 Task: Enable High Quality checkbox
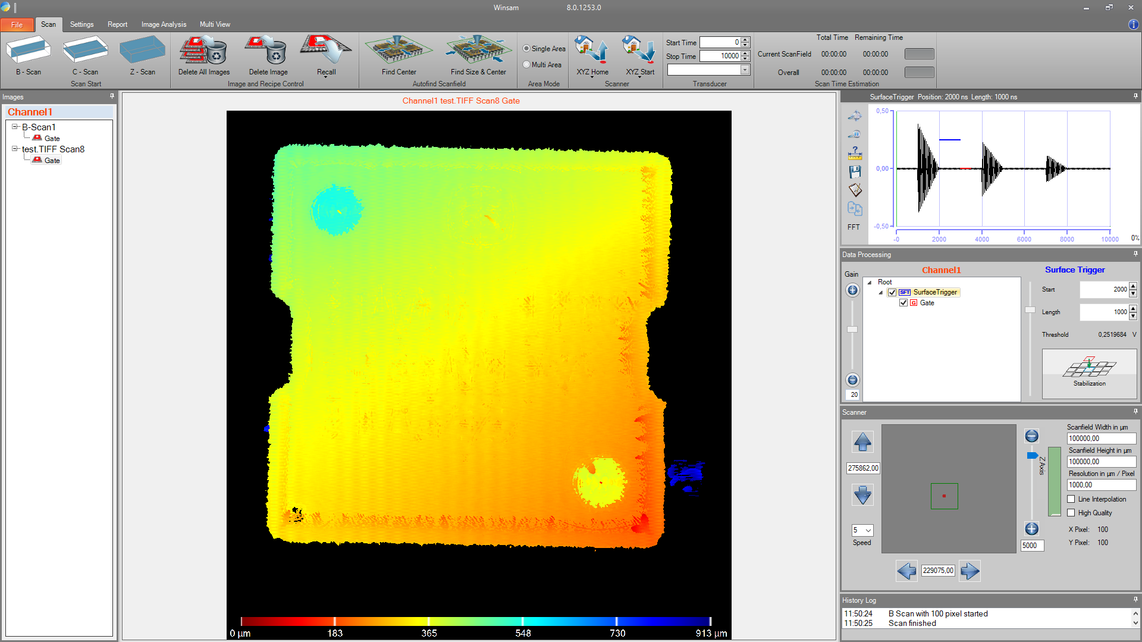1071,513
